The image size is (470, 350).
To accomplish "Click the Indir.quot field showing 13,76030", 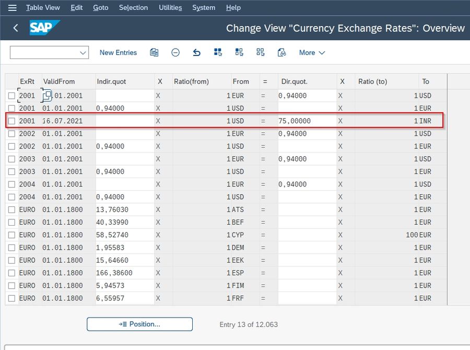I will point(125,209).
